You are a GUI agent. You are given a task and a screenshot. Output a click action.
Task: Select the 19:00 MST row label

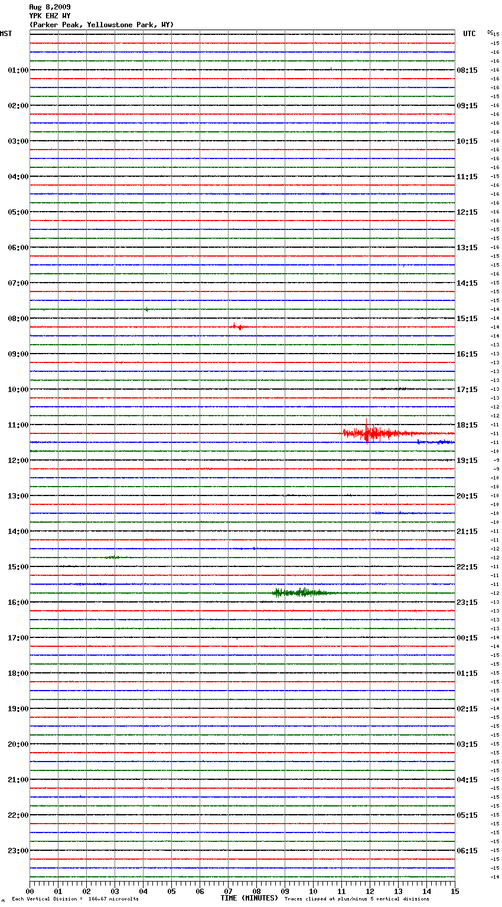coord(18,709)
